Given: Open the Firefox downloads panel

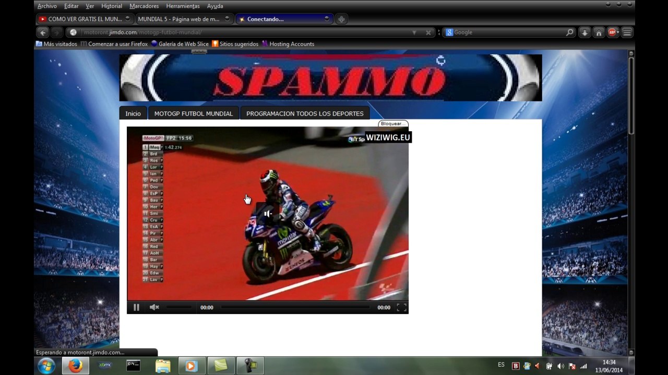Looking at the screenshot, I should coord(584,32).
